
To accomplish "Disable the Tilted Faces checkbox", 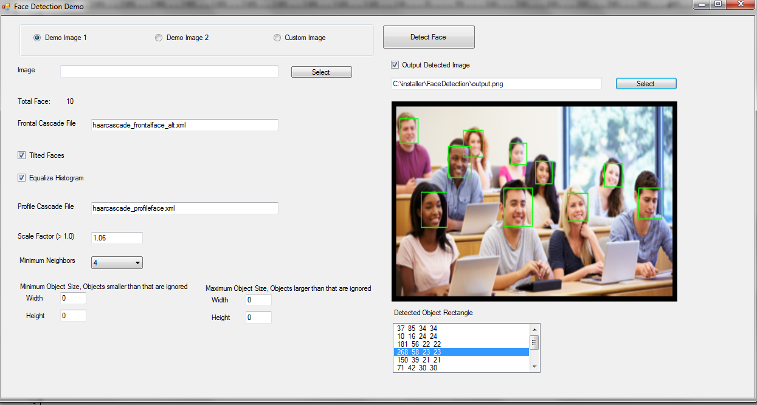I will pyautogui.click(x=22, y=155).
